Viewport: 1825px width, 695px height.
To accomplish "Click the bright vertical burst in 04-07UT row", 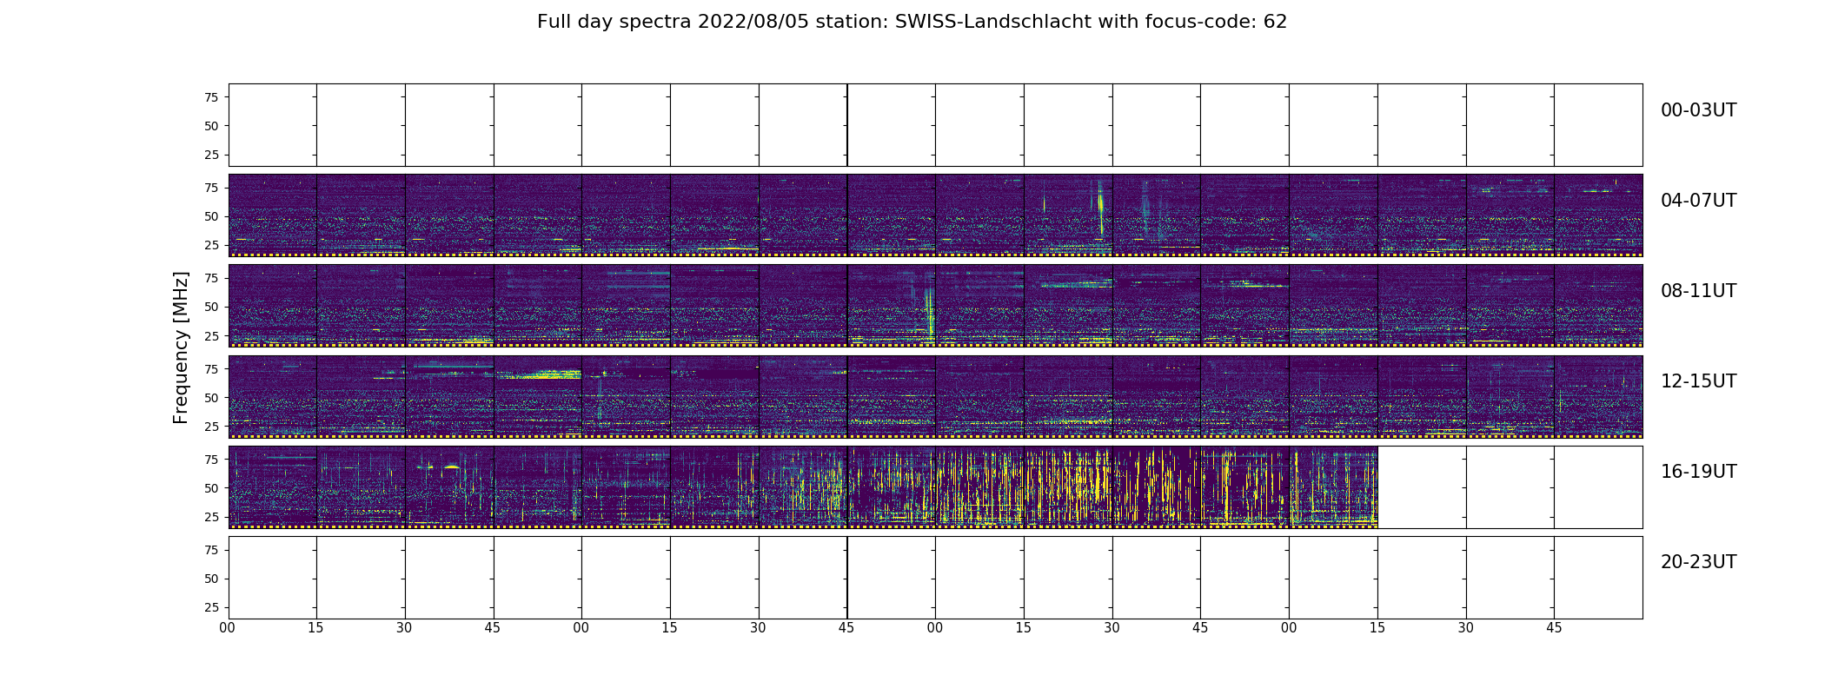I will pyautogui.click(x=1100, y=207).
